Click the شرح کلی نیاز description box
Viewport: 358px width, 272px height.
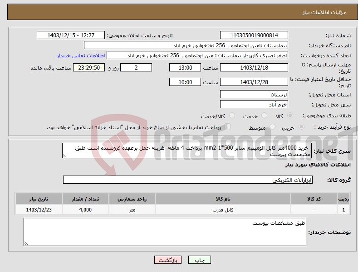(187, 151)
